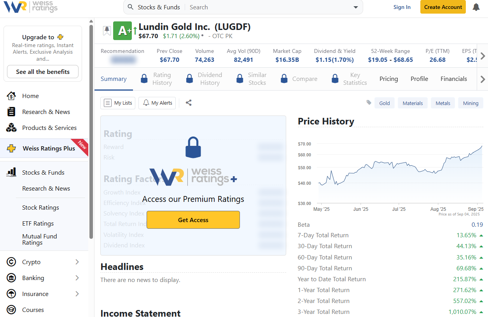Viewport: 488px width, 317px height.
Task: Select the Metals tag
Action: 443,103
